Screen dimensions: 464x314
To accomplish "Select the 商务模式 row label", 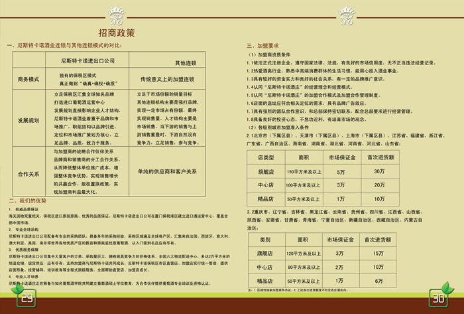I will coord(29,79).
